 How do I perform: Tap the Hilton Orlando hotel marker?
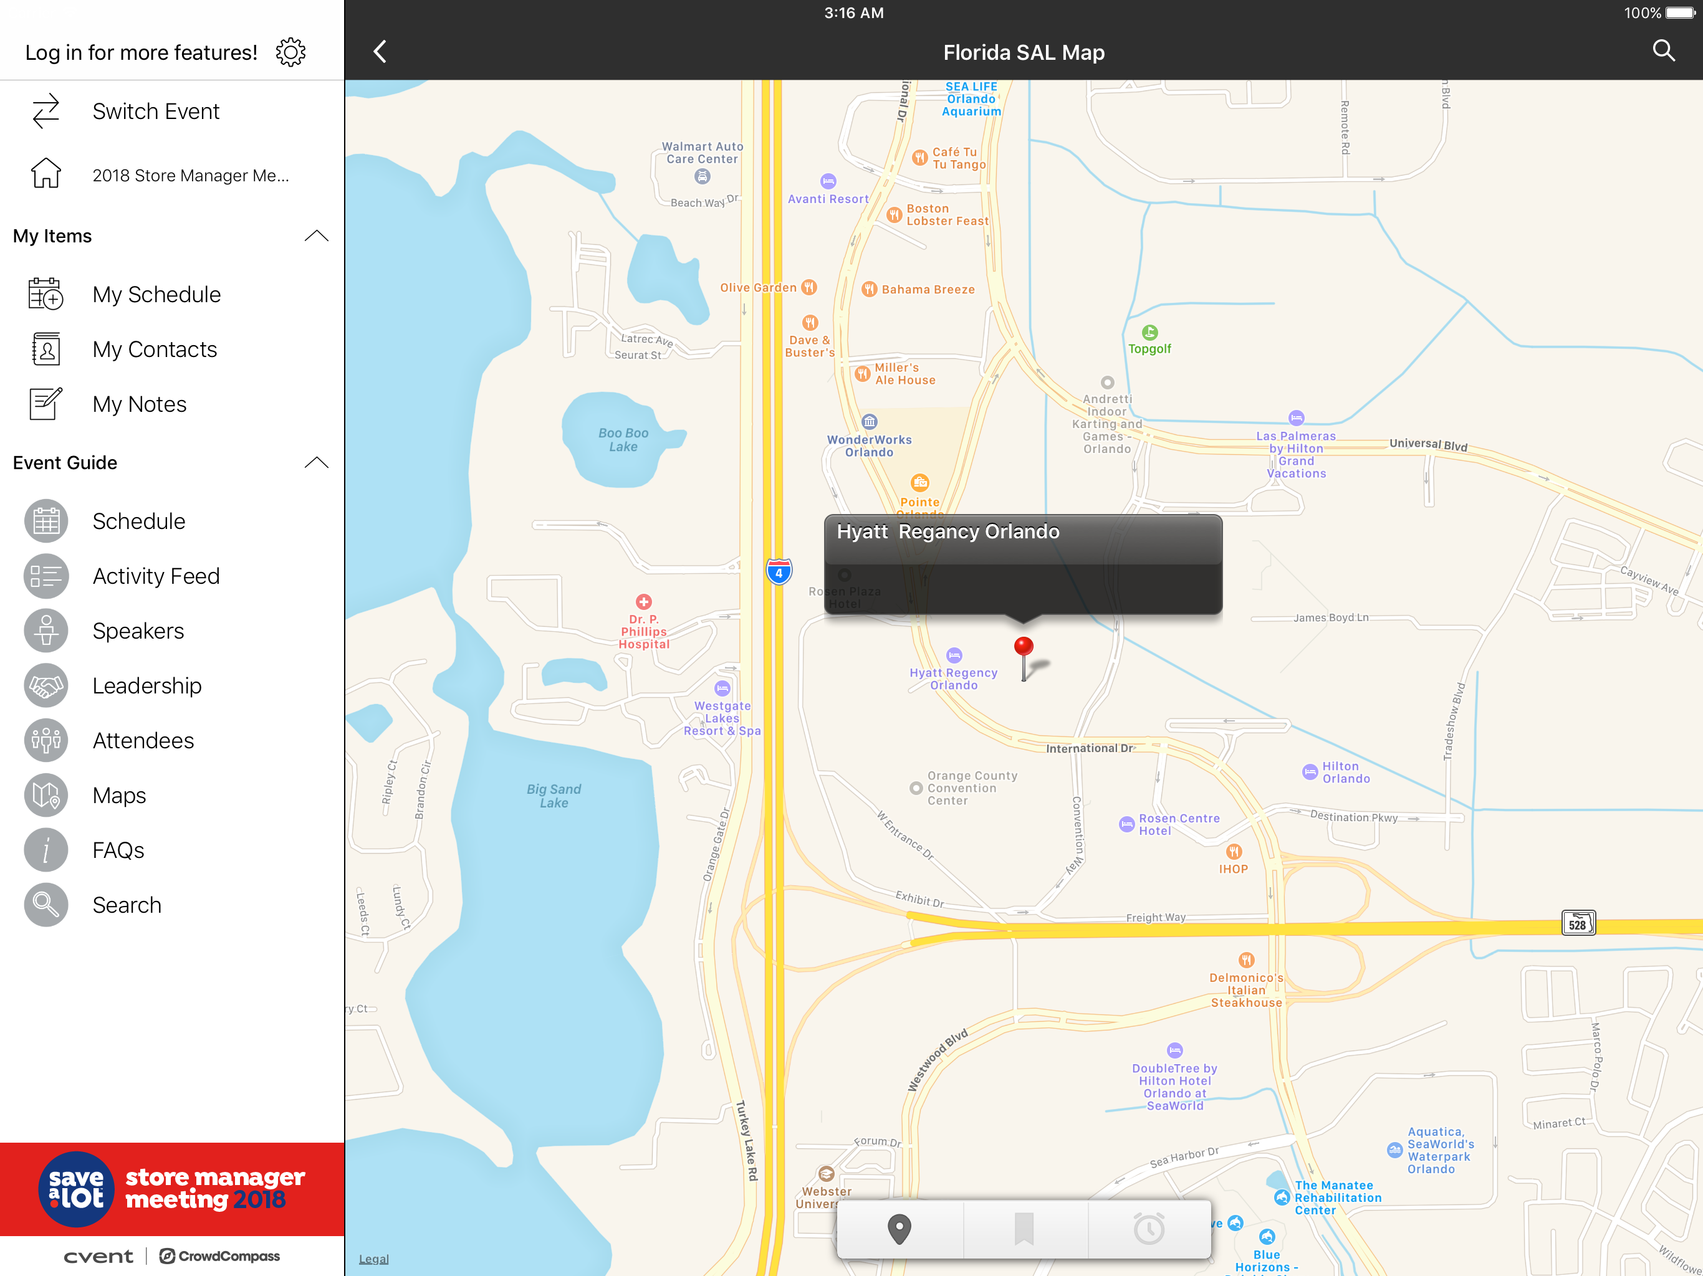1310,772
